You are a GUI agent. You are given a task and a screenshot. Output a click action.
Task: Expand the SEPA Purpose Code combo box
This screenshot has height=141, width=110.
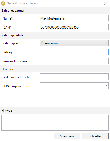click(x=74, y=86)
